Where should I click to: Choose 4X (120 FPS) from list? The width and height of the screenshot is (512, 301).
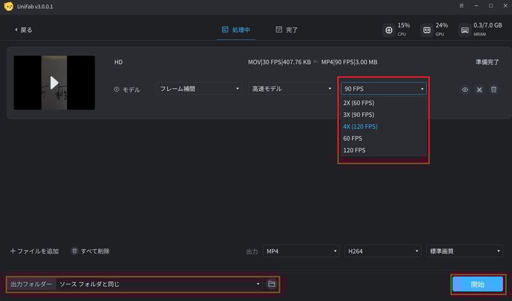point(360,126)
